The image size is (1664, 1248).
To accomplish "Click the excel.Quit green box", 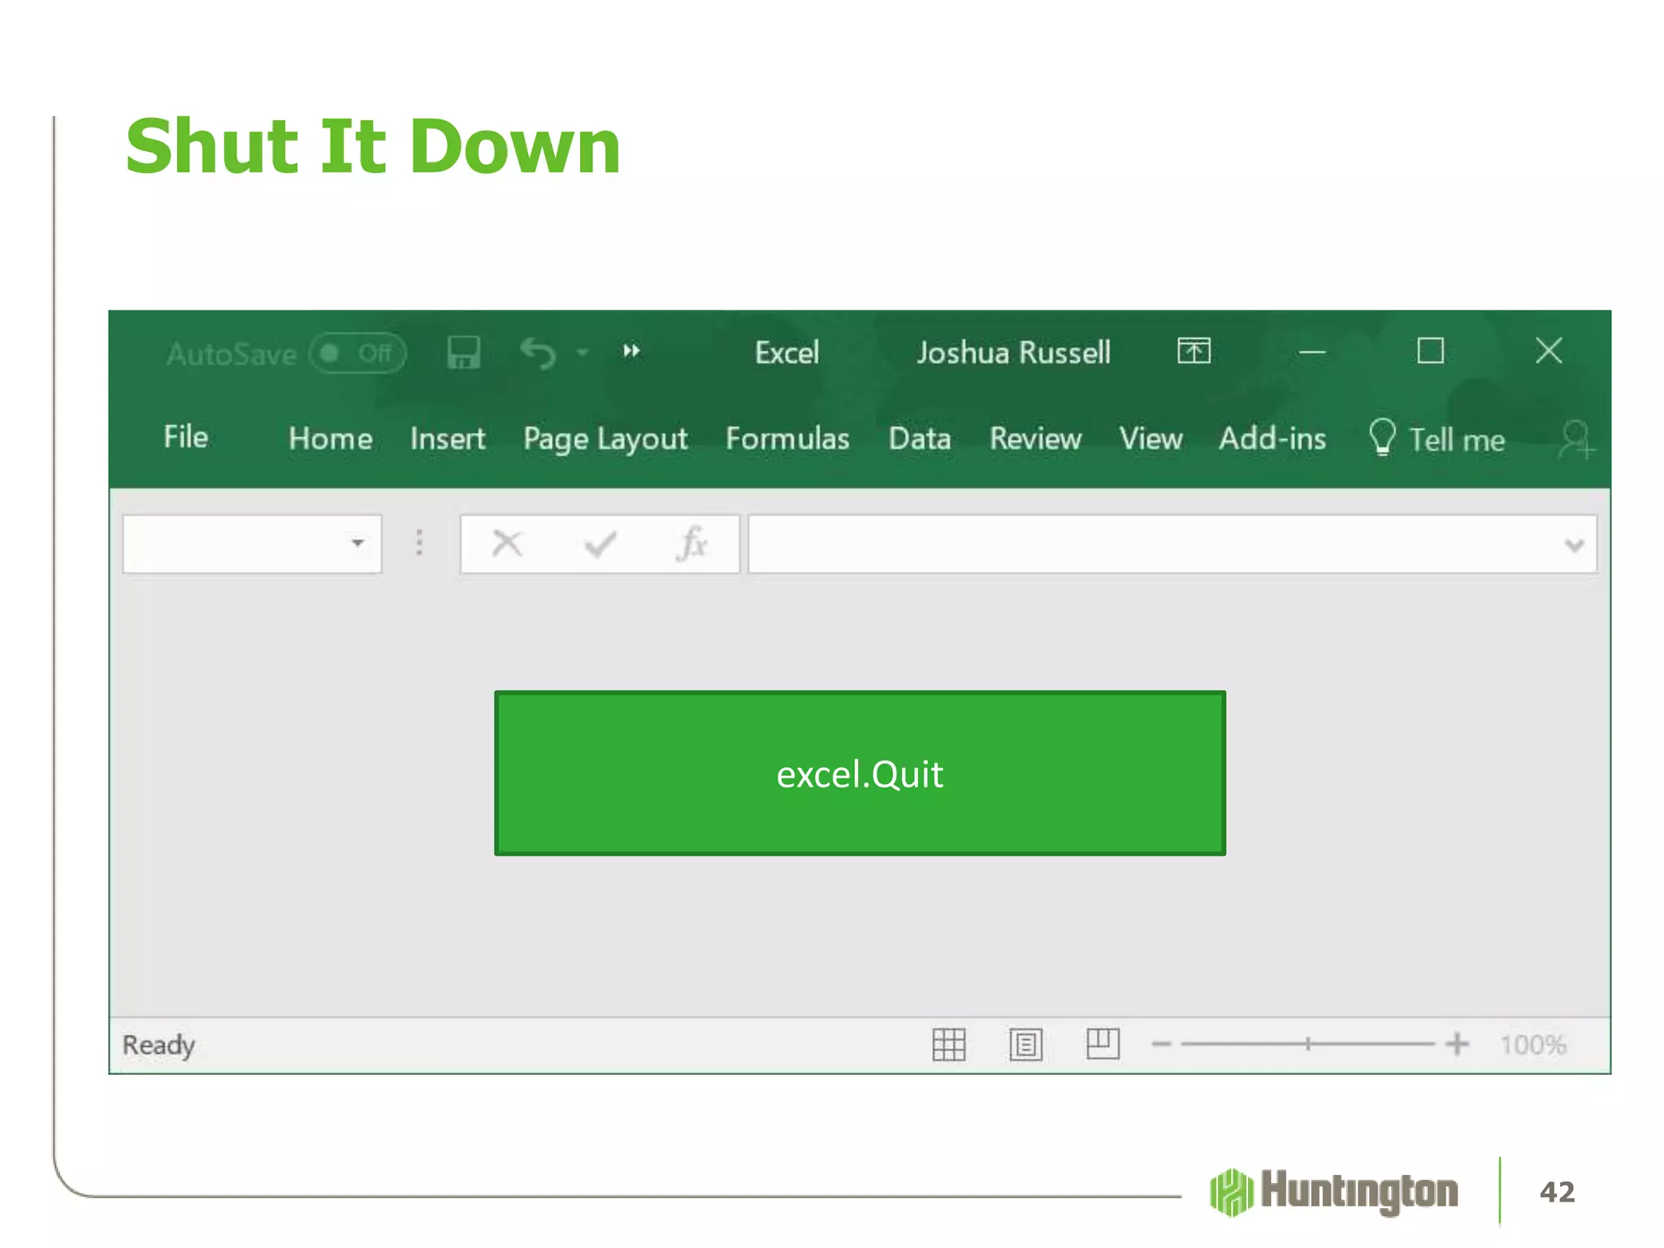I will click(860, 773).
